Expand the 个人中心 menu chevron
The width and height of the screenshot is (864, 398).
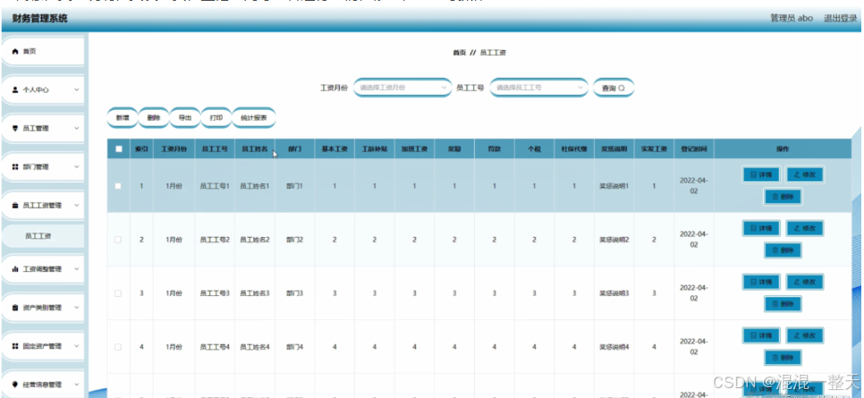pos(77,89)
